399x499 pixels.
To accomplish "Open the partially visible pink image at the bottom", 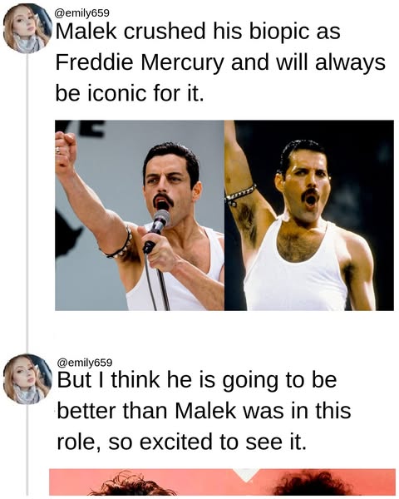I will tap(222, 482).
